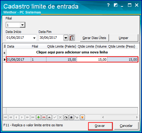Screen dimensions: 142x133
Task: Open the Filial dropdown
Action: coord(22,25)
